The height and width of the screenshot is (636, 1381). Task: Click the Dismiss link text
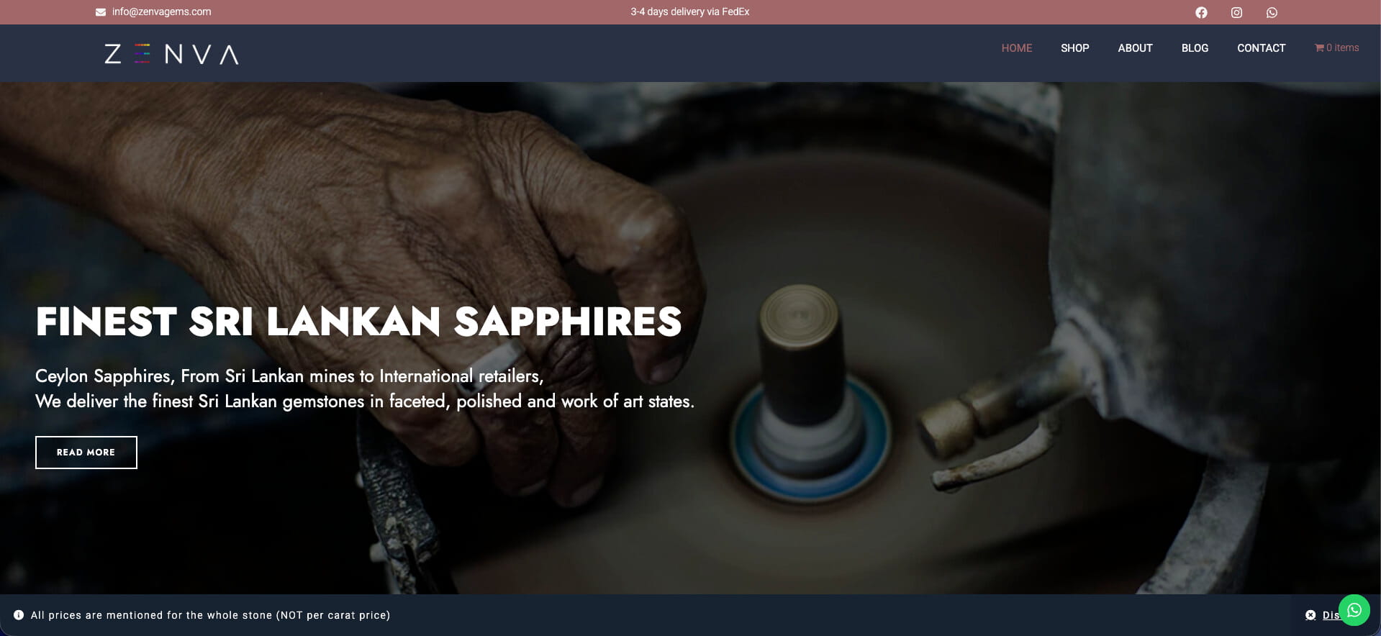(x=1331, y=615)
